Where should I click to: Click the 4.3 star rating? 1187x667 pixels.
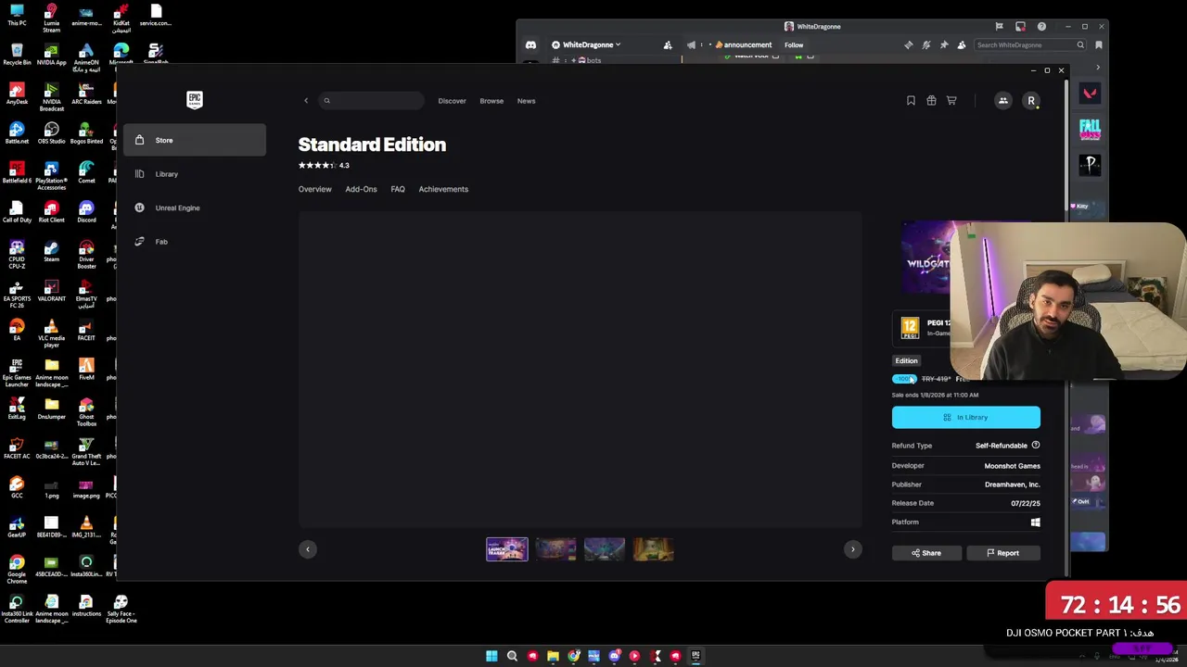[x=324, y=166]
